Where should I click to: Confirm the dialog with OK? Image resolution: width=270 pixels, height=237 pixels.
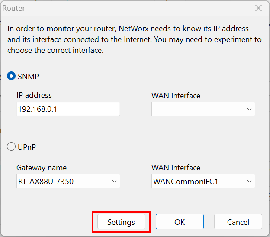point(180,222)
